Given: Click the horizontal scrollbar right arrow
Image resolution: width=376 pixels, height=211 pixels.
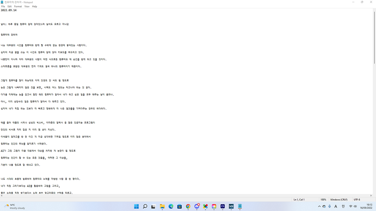Looking at the screenshot, I should click(371, 195).
